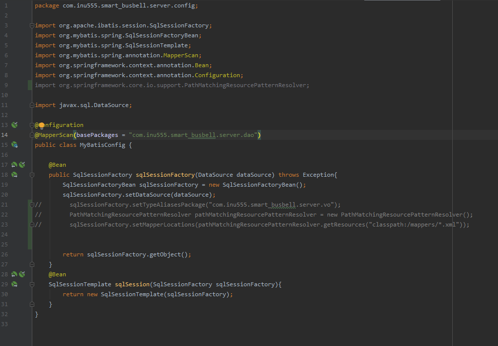Click the Spring class gutter icon on line 15
The width and height of the screenshot is (498, 346).
(14, 144)
